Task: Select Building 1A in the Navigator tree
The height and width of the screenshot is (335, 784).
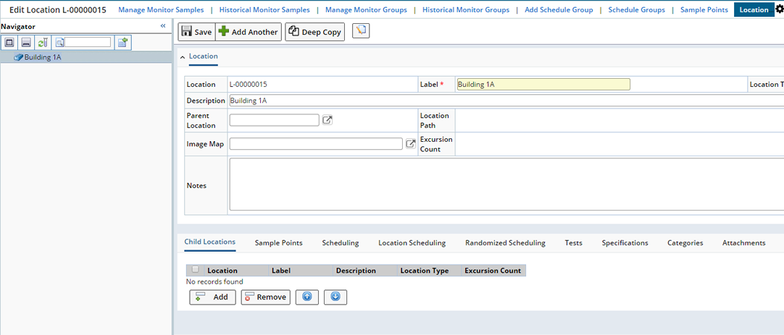Action: point(43,57)
